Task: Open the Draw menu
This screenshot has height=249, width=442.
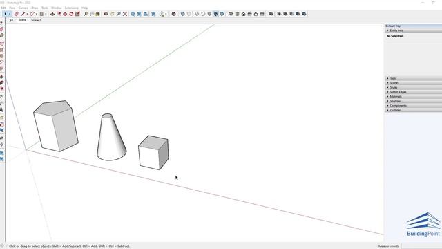Action: tap(35, 8)
